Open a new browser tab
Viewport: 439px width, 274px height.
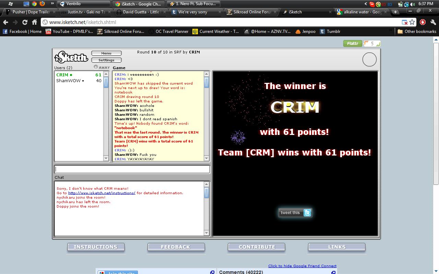[x=395, y=12]
